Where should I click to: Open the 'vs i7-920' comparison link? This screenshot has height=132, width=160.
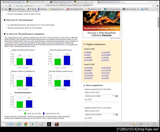[x=105, y=78]
